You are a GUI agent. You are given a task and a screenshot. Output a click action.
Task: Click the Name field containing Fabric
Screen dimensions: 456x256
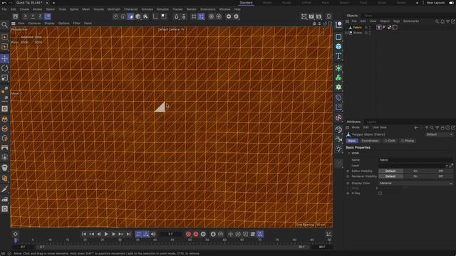tap(415, 160)
